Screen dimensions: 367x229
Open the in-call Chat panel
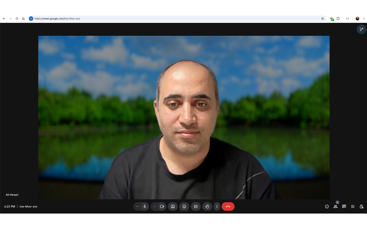pos(344,206)
